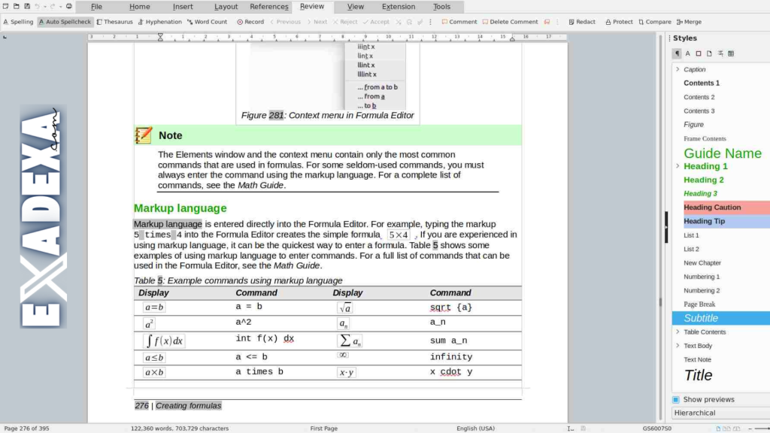Viewport: 770px width, 433px height.
Task: Switch to multi-page view in status bar
Action: coord(726,428)
